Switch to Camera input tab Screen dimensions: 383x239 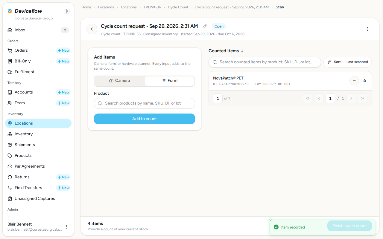point(120,81)
